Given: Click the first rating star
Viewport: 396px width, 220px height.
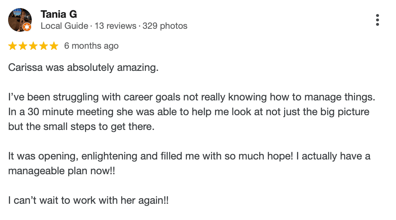Looking at the screenshot, I should point(13,46).
